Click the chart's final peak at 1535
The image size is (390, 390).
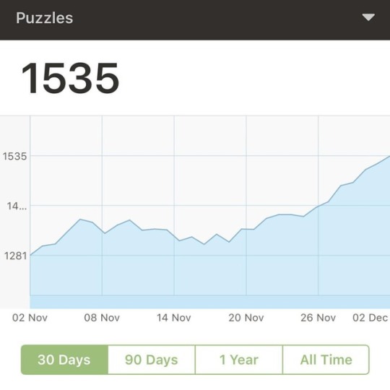tap(388, 157)
